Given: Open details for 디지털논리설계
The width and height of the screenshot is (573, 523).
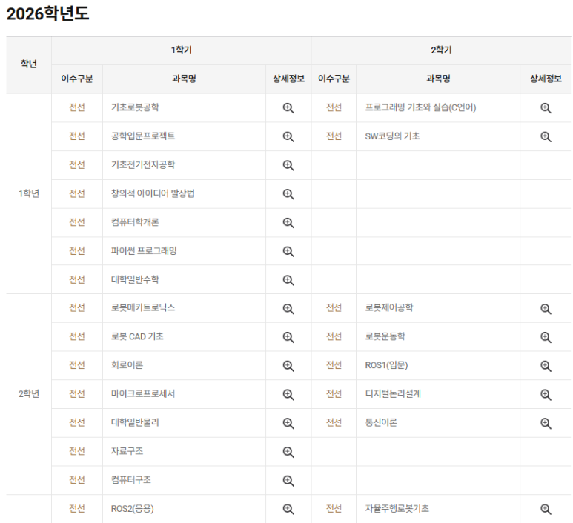Looking at the screenshot, I should click(546, 394).
